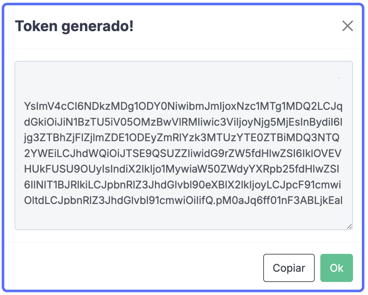368x295 pixels.
Task: Click the token line starting with 'HUkFUSU9OUyIs'
Action: (183, 169)
